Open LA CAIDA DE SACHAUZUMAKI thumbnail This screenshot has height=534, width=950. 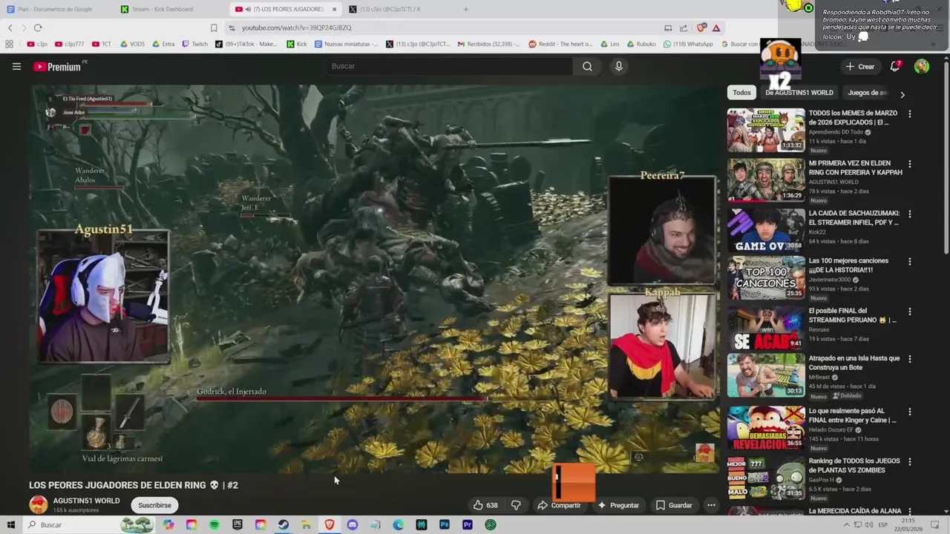pos(766,229)
